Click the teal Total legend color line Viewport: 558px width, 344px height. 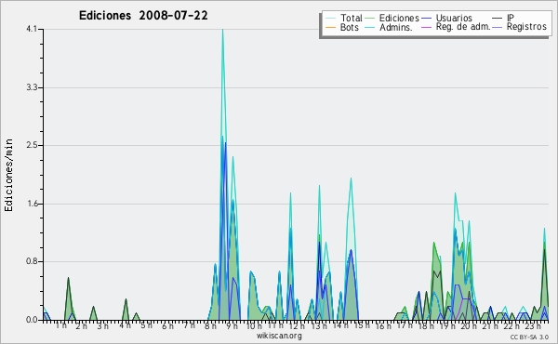pos(330,19)
